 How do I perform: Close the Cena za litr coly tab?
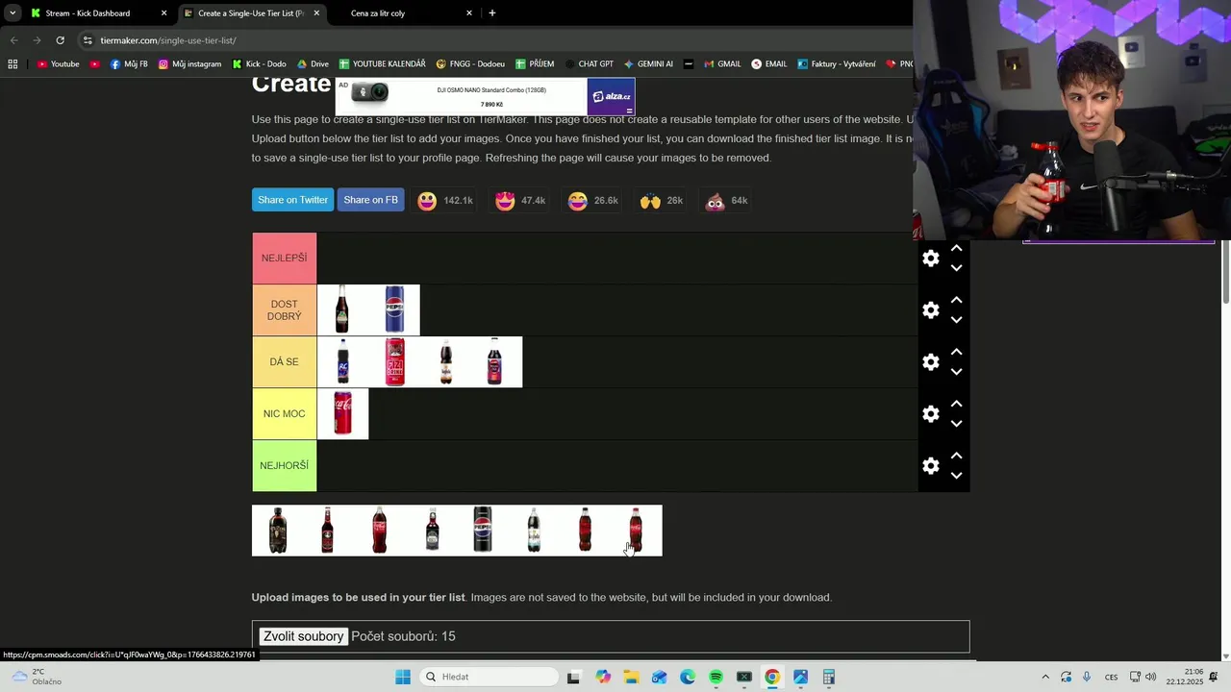click(469, 13)
